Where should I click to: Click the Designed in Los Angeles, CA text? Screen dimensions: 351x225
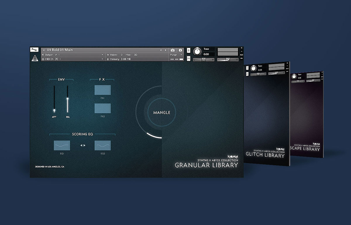[x=50, y=167]
